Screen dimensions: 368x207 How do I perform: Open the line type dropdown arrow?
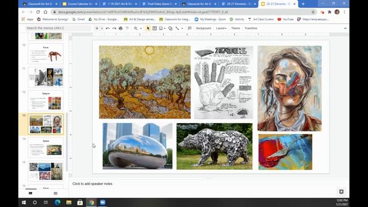pos(182,28)
